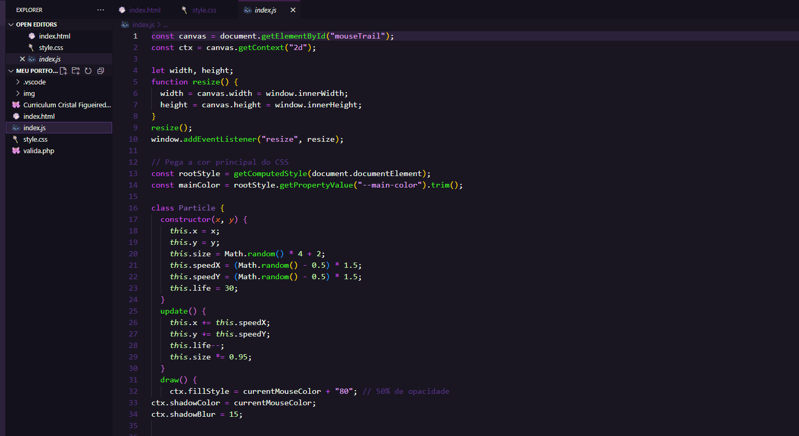This screenshot has height=436, width=799.
Task: Click the comment "Pega a cor principal do CSS"
Action: (x=220, y=162)
